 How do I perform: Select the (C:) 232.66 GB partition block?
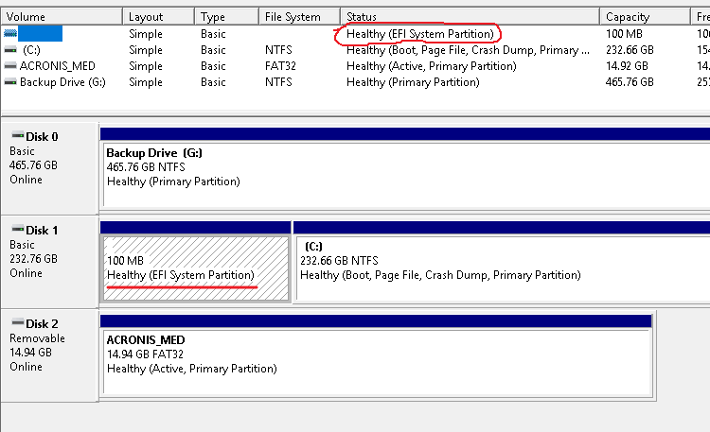click(502, 268)
